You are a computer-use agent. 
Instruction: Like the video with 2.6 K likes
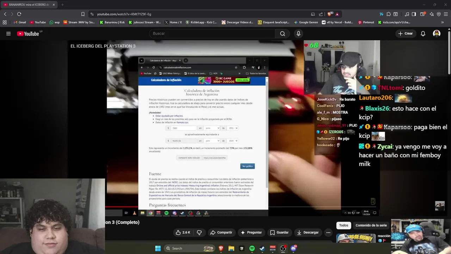(183, 232)
